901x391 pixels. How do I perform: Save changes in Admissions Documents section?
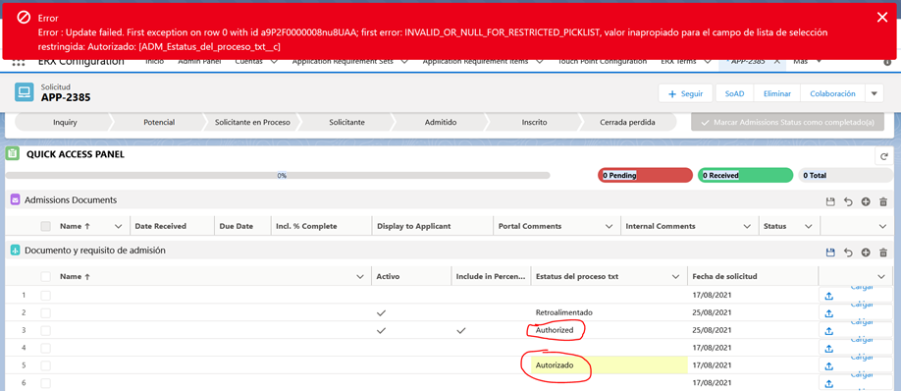(829, 201)
